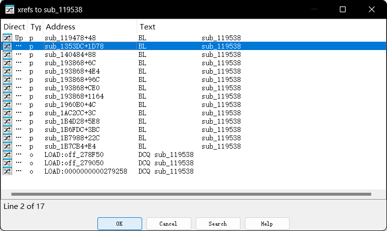This screenshot has height=231, width=387.
Task: Open Help for the xrefs dialog
Action: 267,224
